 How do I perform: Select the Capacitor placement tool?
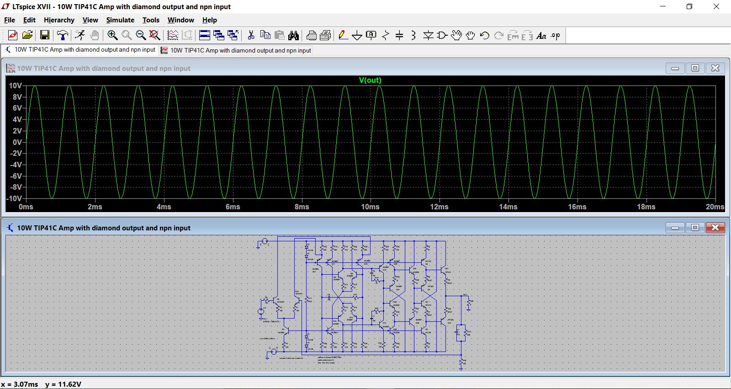(399, 35)
